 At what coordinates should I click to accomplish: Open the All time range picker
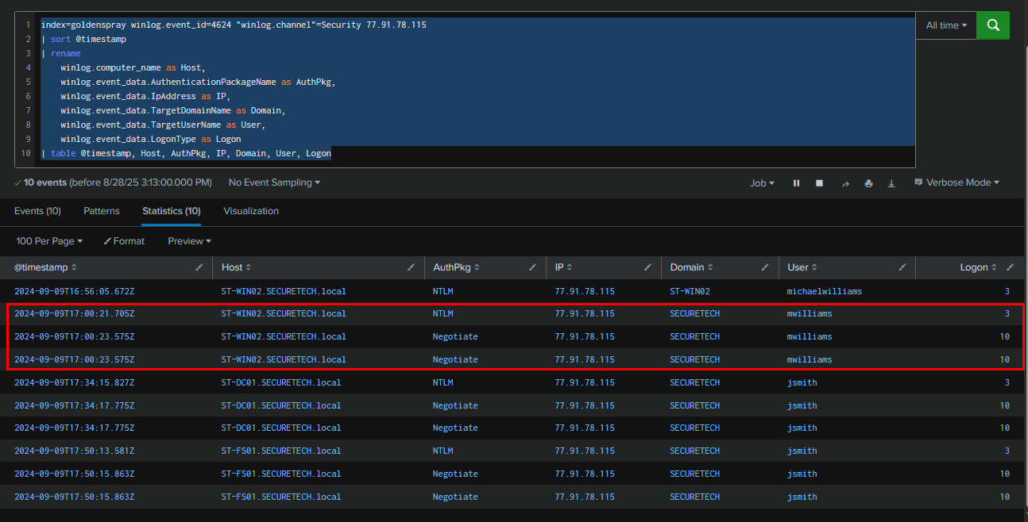[x=946, y=25]
